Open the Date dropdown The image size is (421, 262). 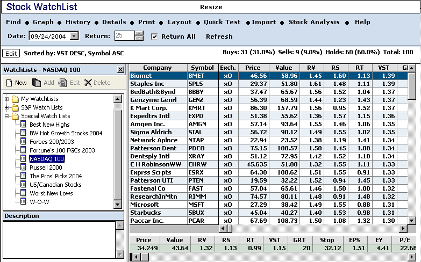[74, 37]
